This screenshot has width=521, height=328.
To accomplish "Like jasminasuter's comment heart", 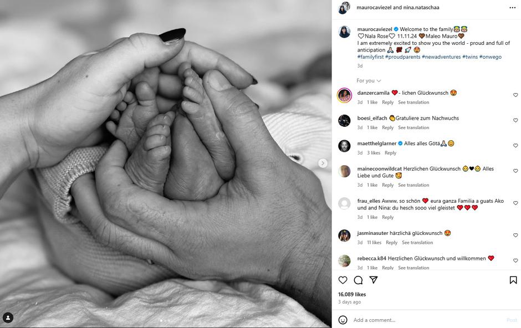I will [515, 235].
